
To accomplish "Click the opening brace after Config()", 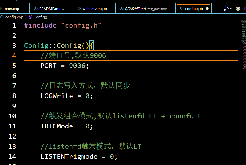I will (92, 46).
